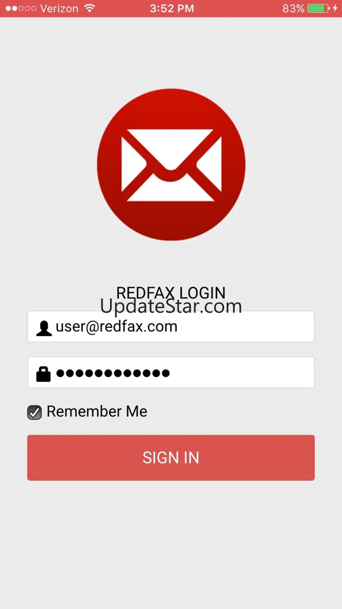
Task: Click the password dots text
Action: (113, 373)
